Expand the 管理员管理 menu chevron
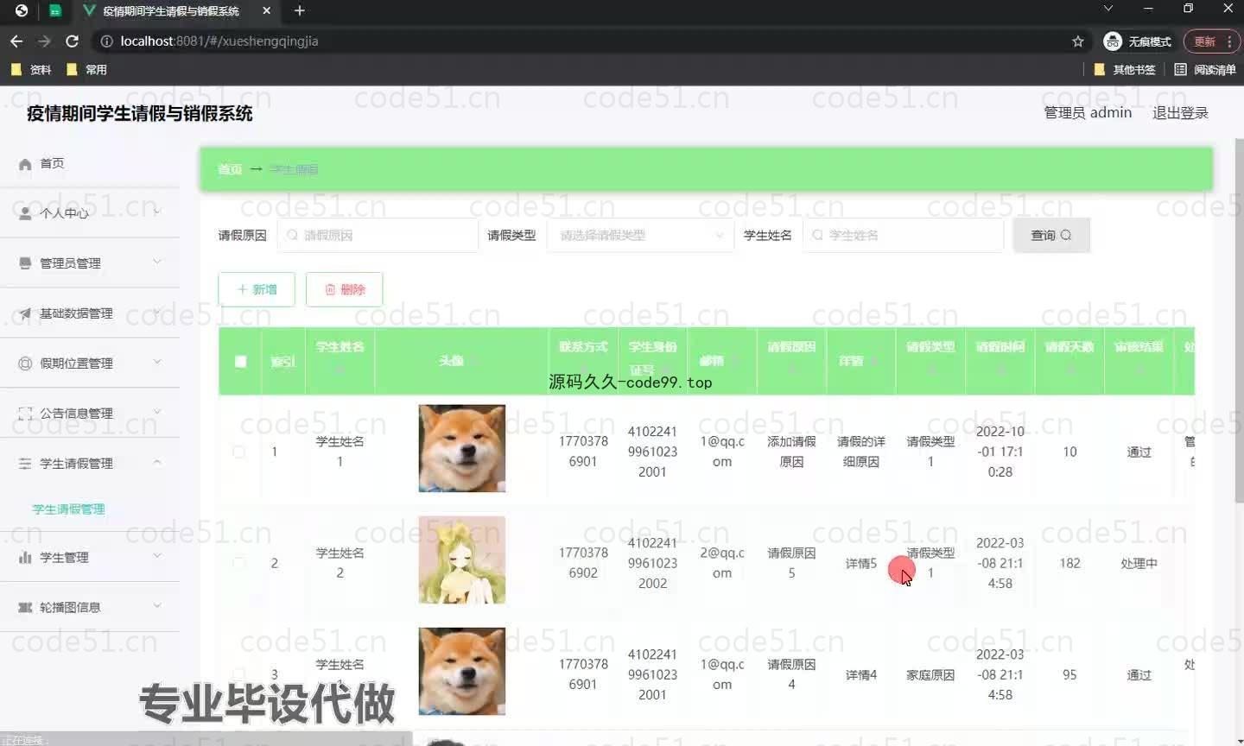1244x746 pixels. click(157, 262)
